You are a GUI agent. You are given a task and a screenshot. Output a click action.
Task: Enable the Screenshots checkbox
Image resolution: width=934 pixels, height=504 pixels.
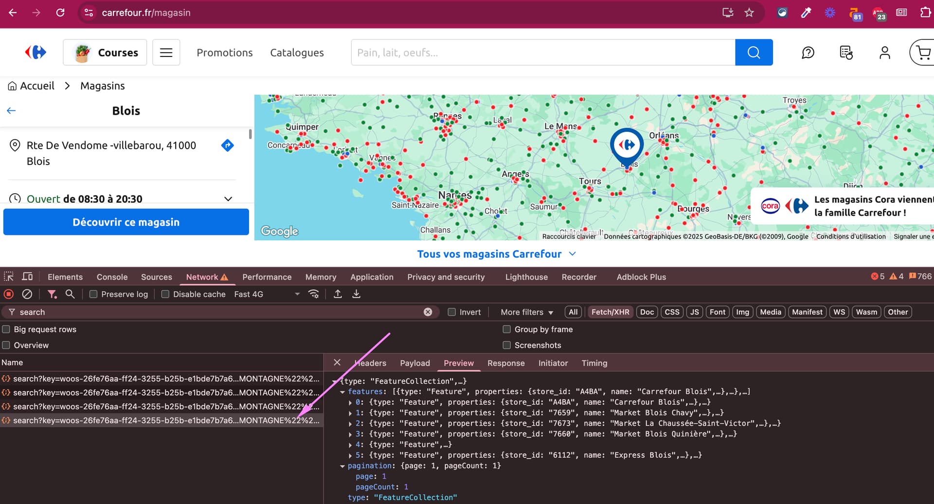point(506,345)
